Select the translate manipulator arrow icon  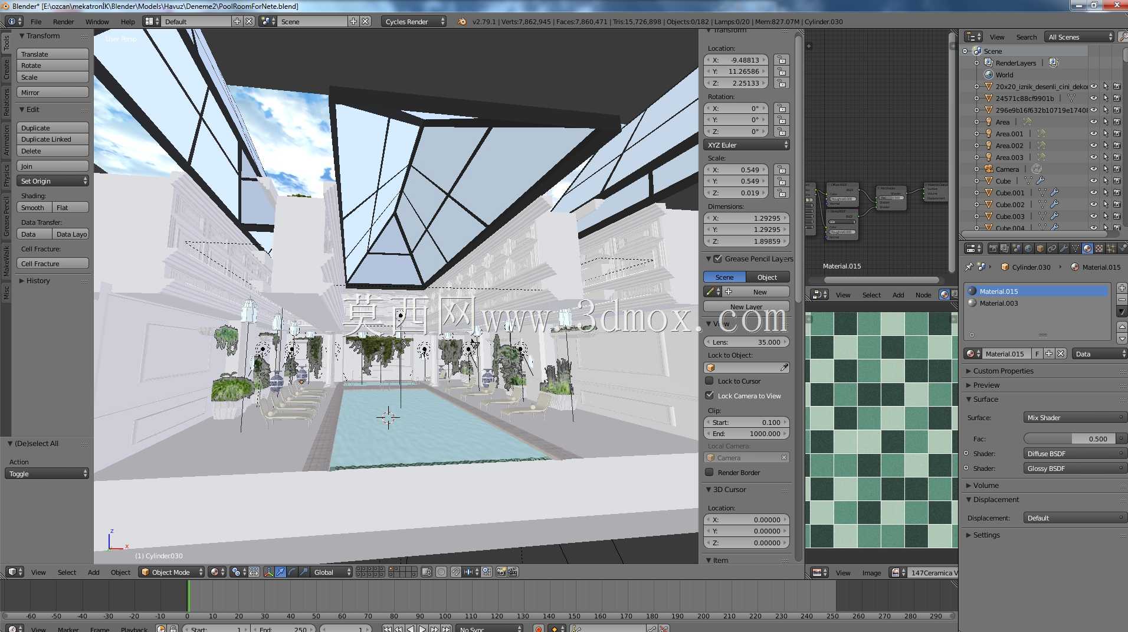tap(280, 572)
